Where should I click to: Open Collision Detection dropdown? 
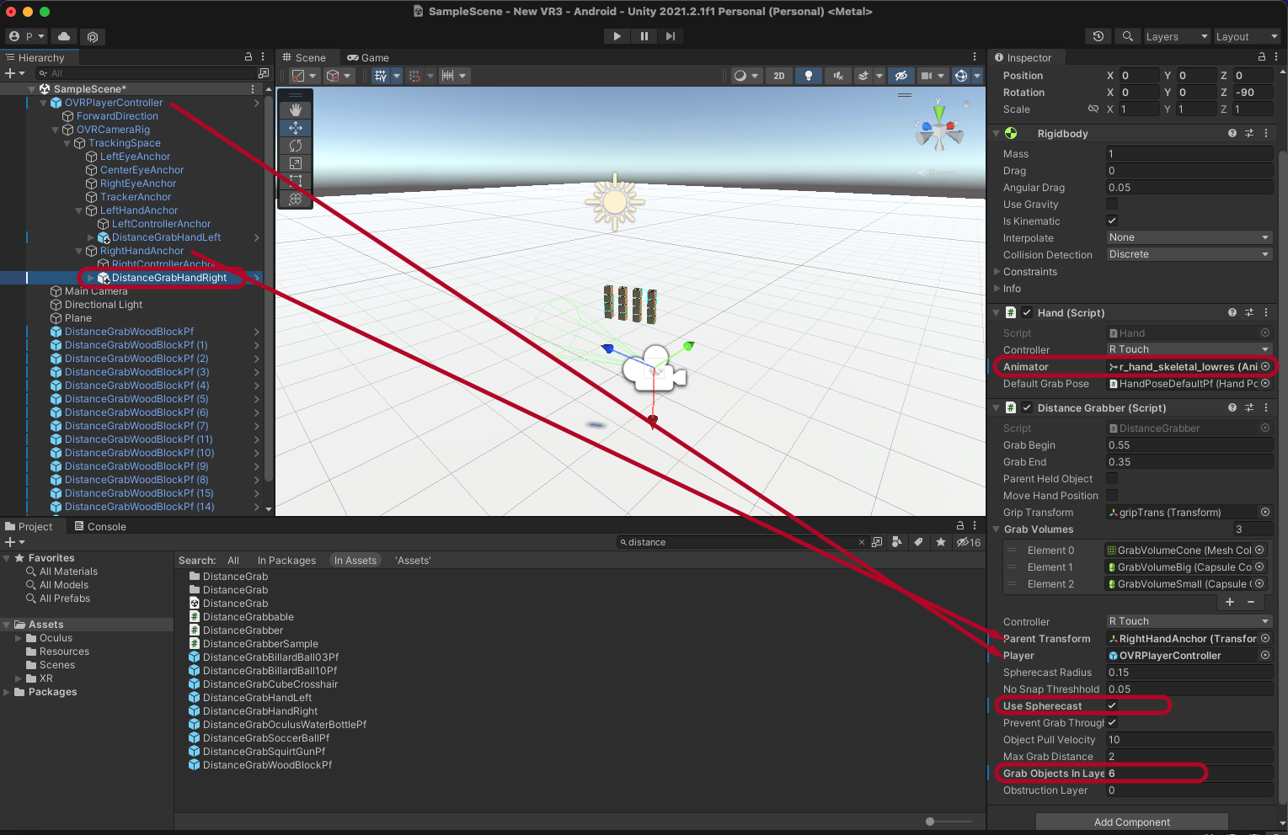tap(1189, 254)
